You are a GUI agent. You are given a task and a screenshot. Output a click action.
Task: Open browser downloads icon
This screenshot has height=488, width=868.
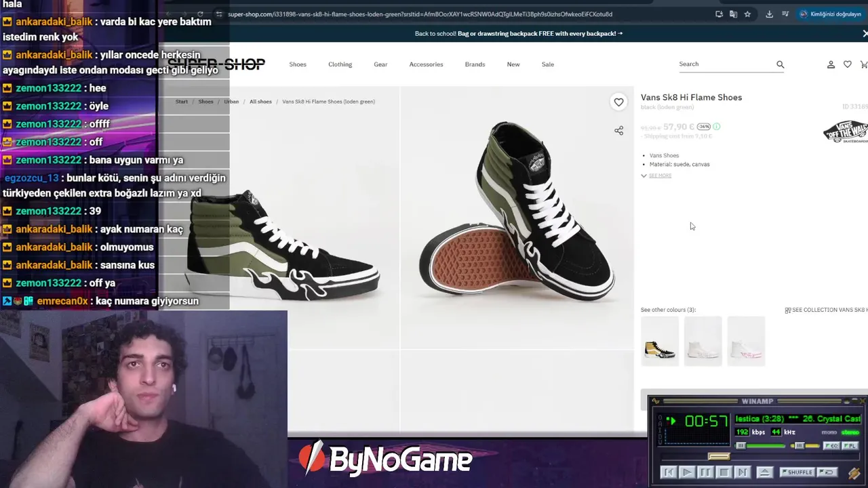[769, 14]
